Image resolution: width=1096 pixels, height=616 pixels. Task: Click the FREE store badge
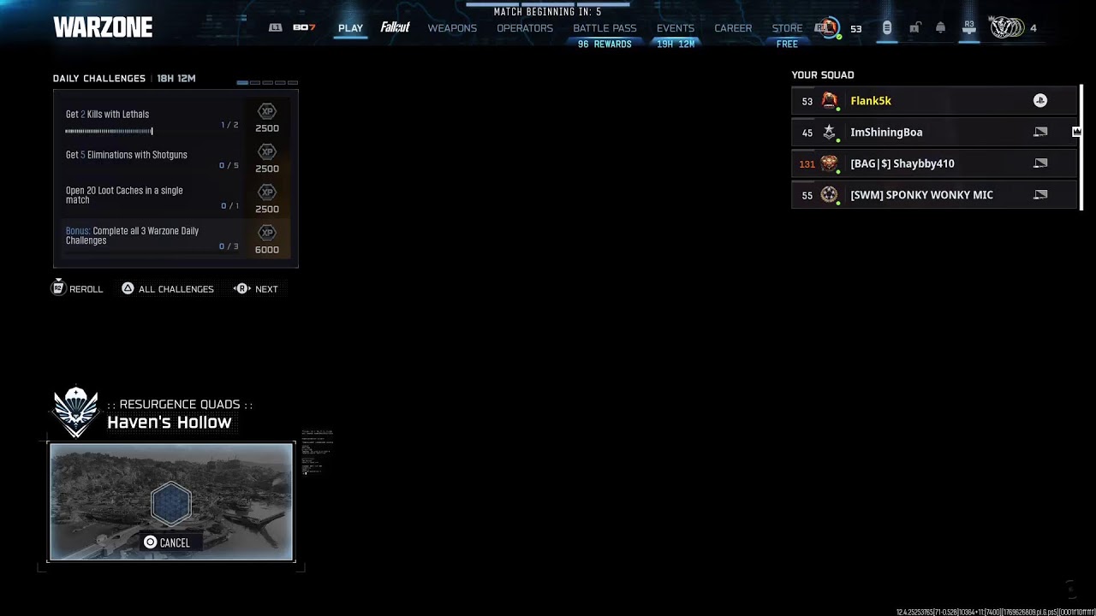click(787, 44)
